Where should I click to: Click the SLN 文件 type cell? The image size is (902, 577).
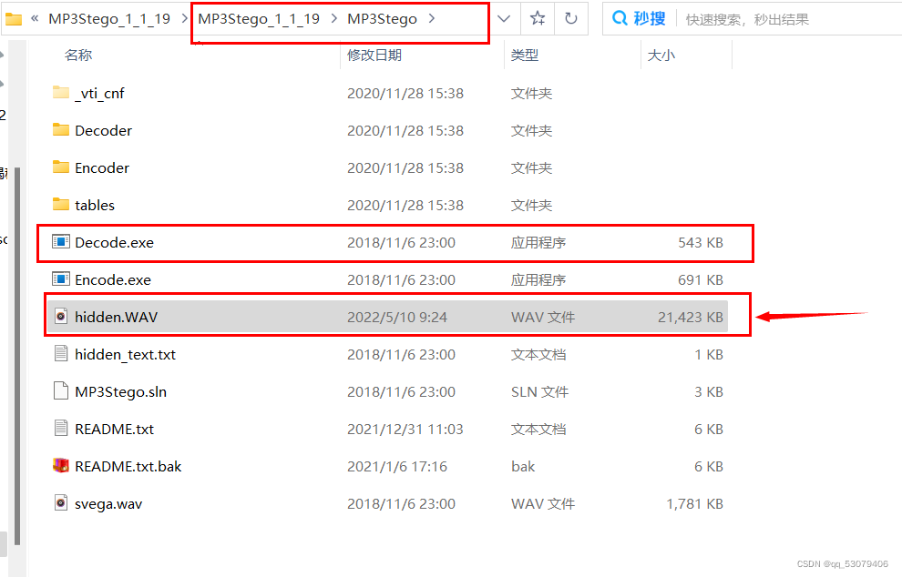click(539, 392)
